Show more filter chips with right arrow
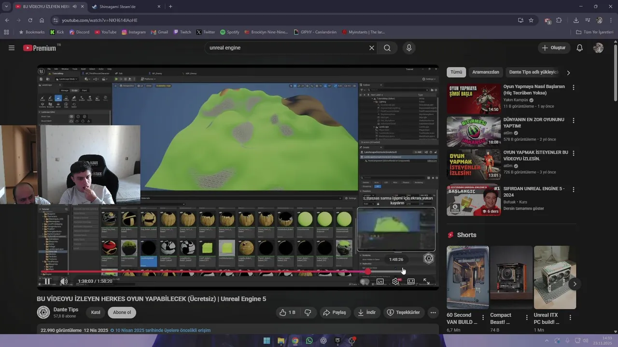618x347 pixels. [x=568, y=72]
